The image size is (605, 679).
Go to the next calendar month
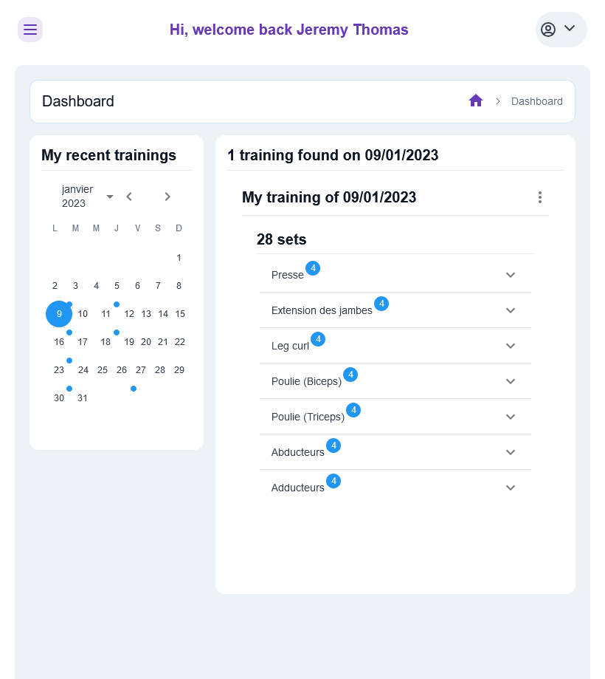click(167, 197)
